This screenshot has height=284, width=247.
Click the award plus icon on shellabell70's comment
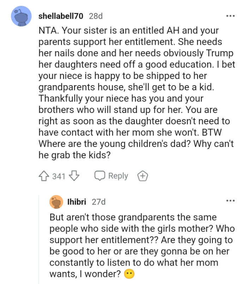pyautogui.click(x=143, y=176)
